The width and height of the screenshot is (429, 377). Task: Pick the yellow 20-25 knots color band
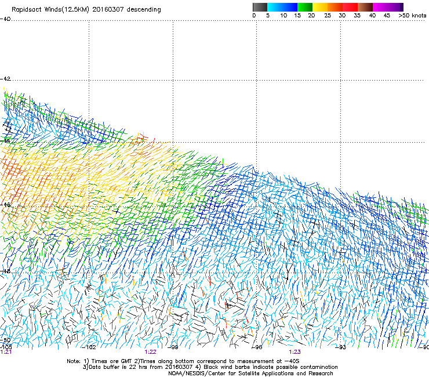(320, 7)
